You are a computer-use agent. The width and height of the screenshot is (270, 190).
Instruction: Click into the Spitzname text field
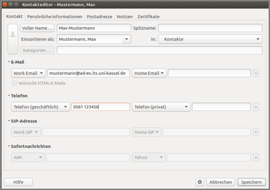[210, 28]
